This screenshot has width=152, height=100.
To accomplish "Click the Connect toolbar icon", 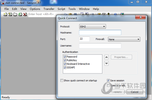I will pos(5,14).
